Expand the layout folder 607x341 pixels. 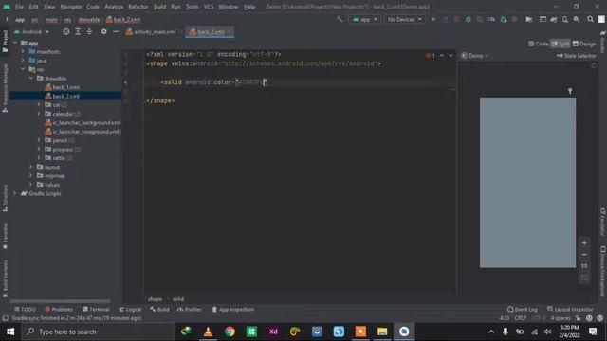30,167
